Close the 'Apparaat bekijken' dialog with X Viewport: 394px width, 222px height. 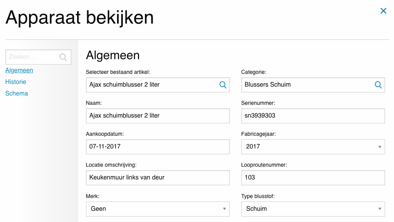[383, 11]
